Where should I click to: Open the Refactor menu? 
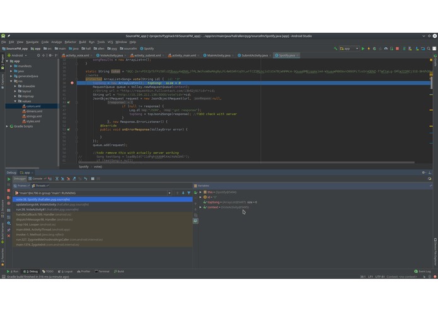71,42
